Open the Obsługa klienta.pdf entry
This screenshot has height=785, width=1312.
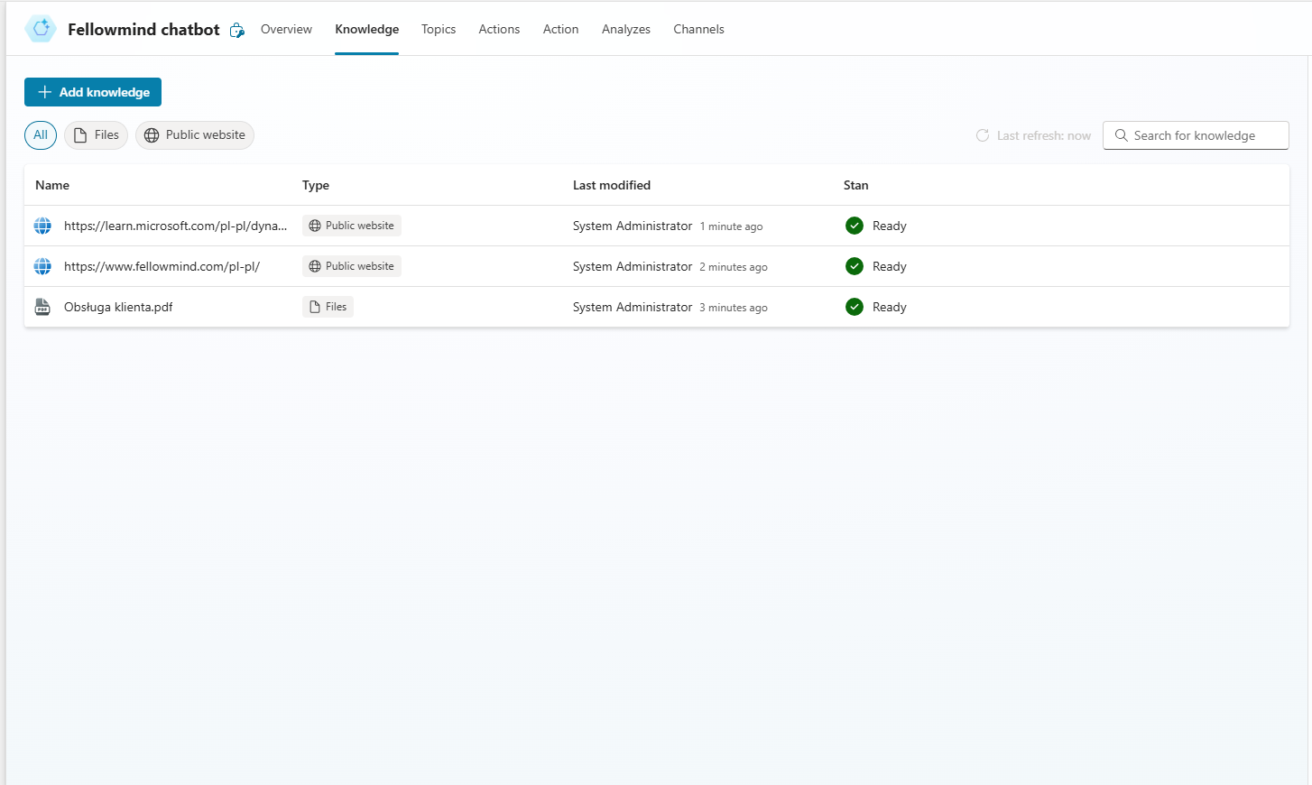coord(118,307)
